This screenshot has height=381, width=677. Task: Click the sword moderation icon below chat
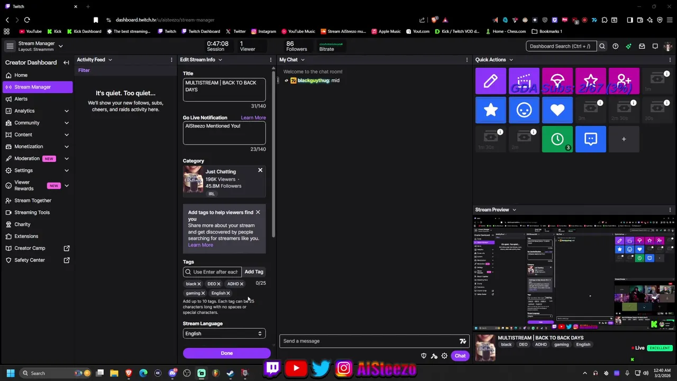pos(434,356)
